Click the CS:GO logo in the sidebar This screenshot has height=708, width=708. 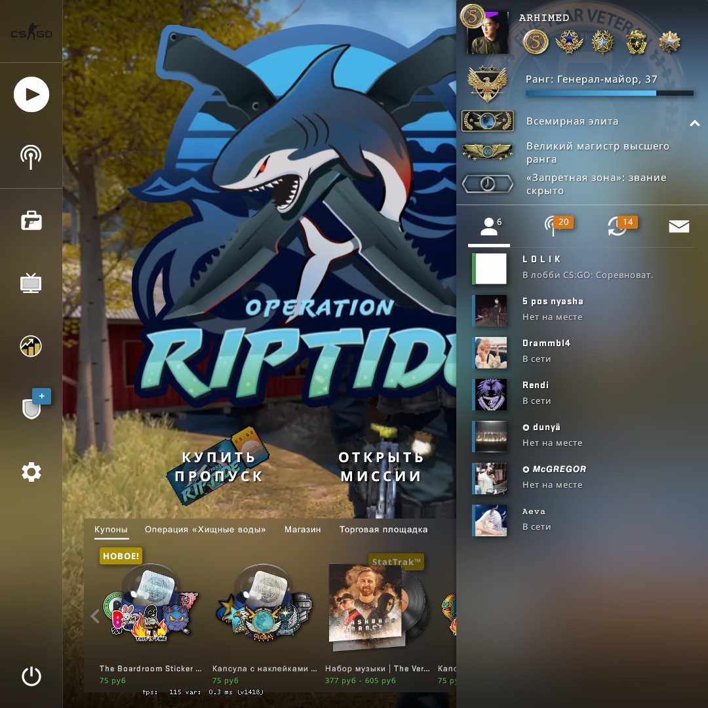31,32
